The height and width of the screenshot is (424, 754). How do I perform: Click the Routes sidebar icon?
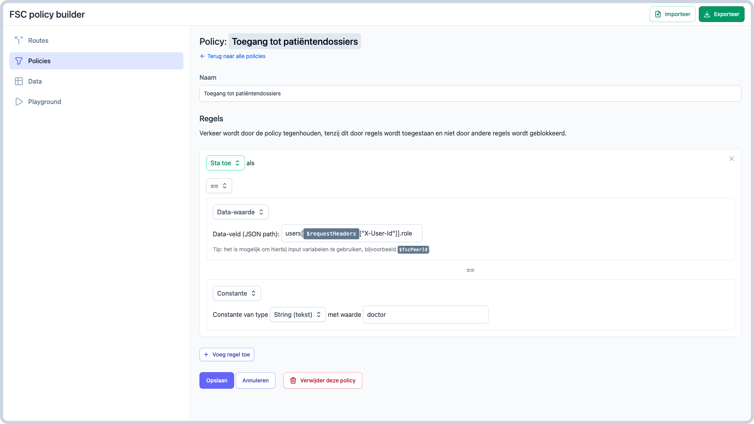pos(18,40)
